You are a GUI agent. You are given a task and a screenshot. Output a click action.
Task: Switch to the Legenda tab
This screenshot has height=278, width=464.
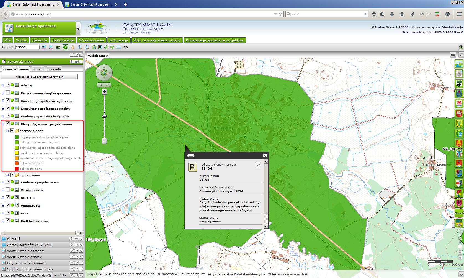pyautogui.click(x=54, y=69)
